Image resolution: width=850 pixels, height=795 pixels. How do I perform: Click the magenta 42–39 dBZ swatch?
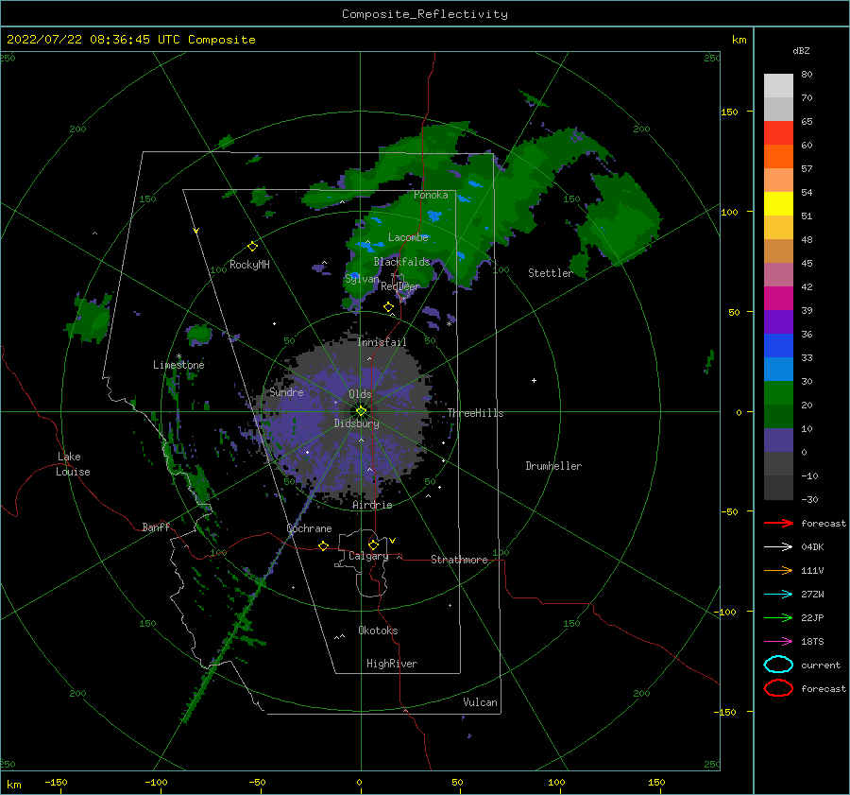tap(778, 299)
